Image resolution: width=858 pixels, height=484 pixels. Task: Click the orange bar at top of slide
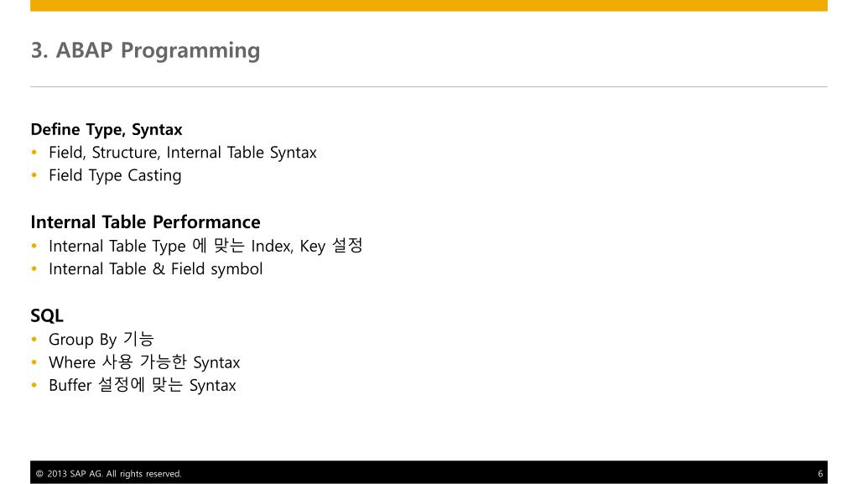(429, 6)
